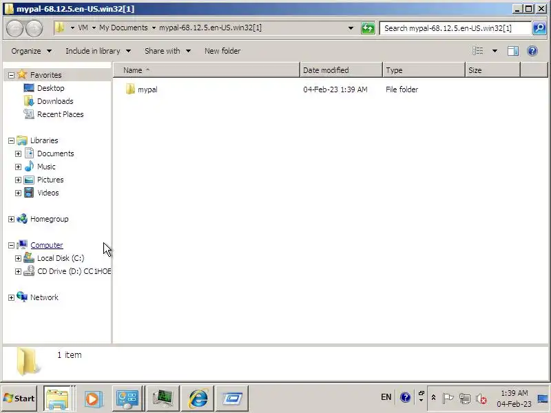The height and width of the screenshot is (413, 551).
Task: Open the dropdown after My Documents breadcrumb
Action: 154,28
